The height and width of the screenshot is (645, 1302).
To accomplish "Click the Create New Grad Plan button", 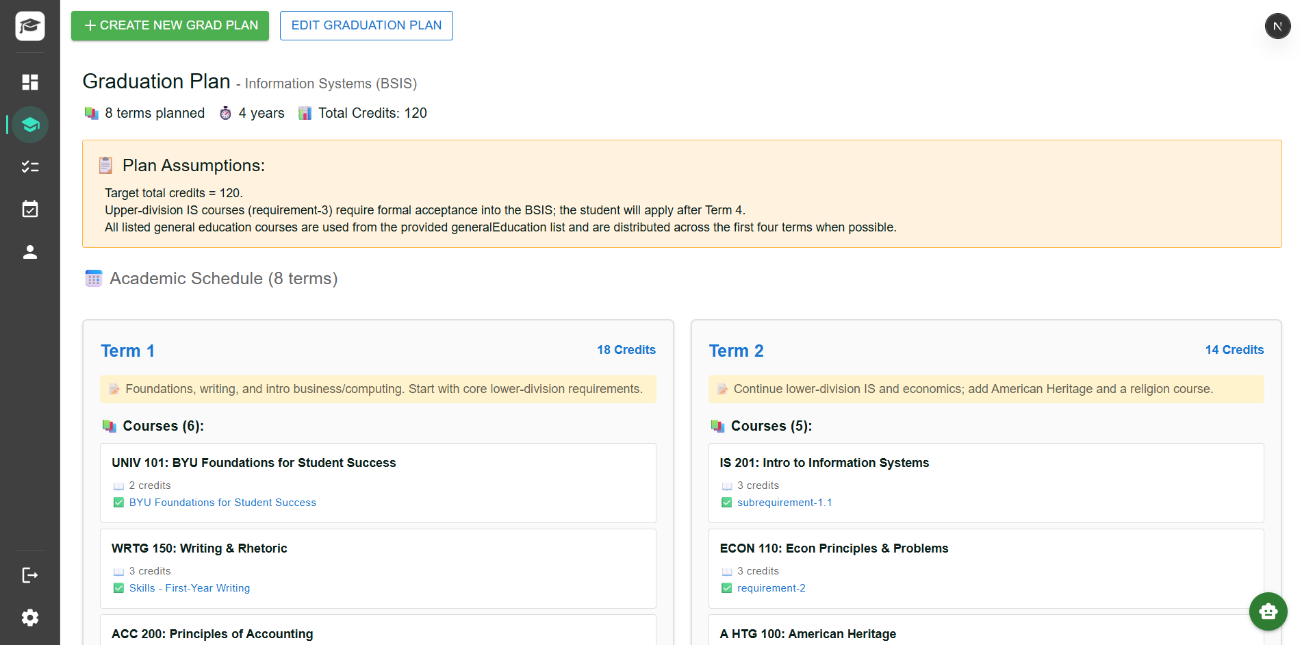I will point(170,25).
